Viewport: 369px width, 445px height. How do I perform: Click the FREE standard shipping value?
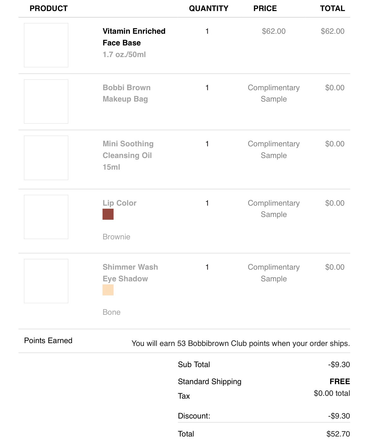pos(340,382)
